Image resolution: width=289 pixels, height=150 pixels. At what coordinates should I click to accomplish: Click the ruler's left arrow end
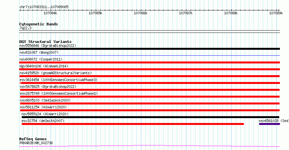20,10
